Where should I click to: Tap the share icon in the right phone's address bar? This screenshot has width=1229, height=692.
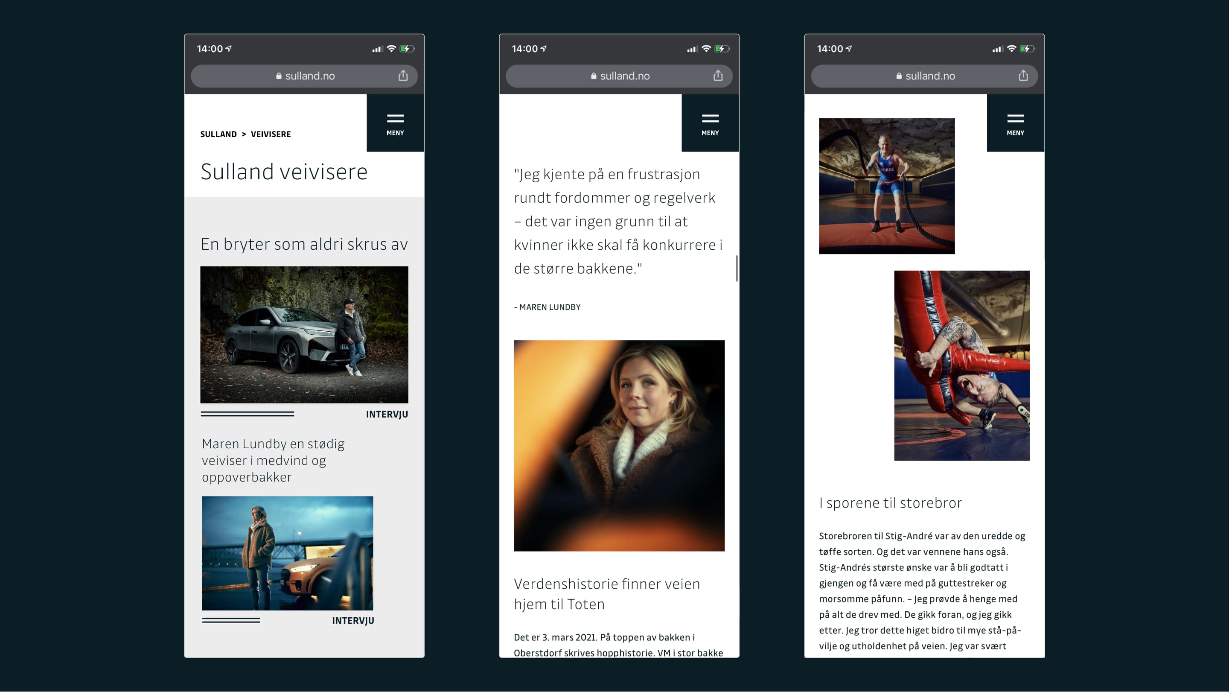coord(1023,76)
